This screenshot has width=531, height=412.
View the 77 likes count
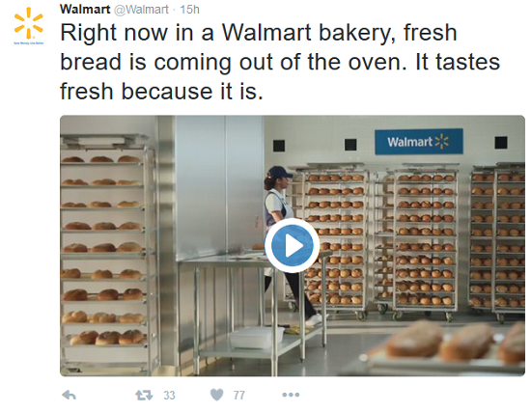coord(239,395)
